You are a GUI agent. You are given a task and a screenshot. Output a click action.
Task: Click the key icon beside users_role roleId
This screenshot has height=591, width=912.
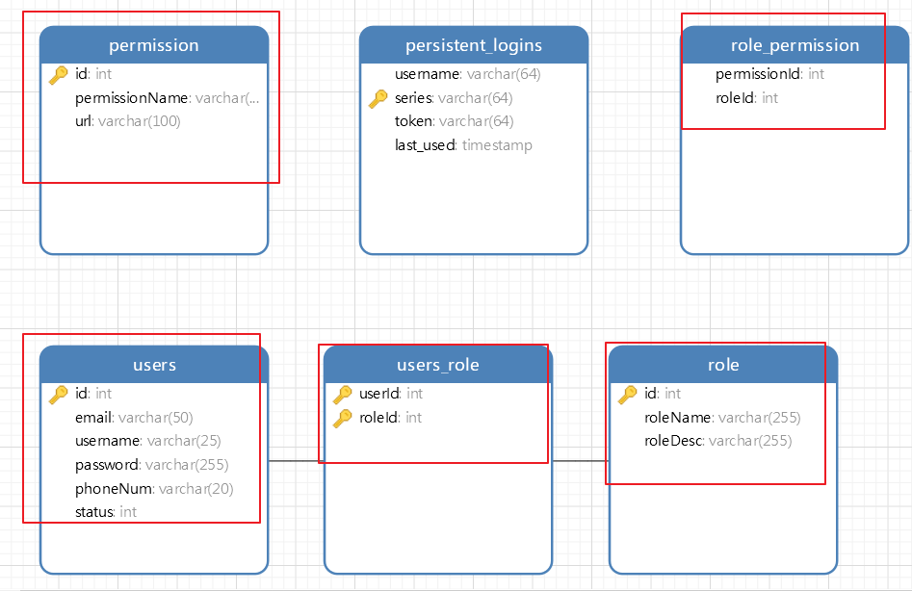click(343, 419)
